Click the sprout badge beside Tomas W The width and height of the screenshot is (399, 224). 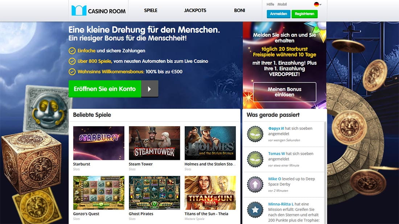[x=255, y=159]
